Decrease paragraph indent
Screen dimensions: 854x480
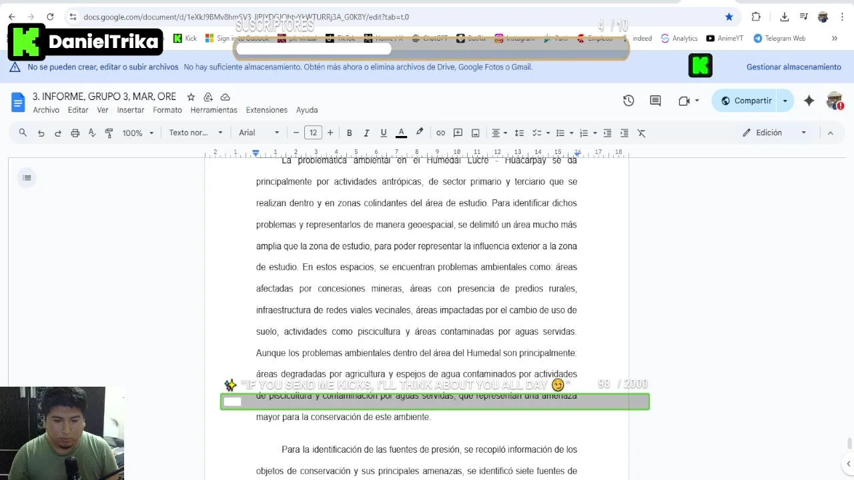607,133
